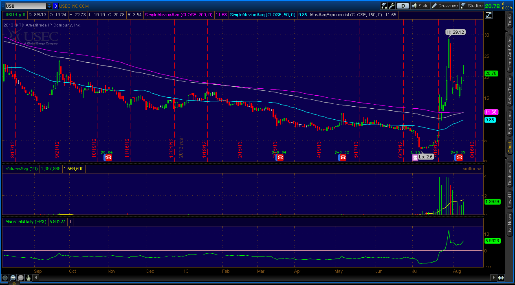The width and height of the screenshot is (515, 285).
Task: Open the Studies button
Action: pyautogui.click(x=472, y=6)
